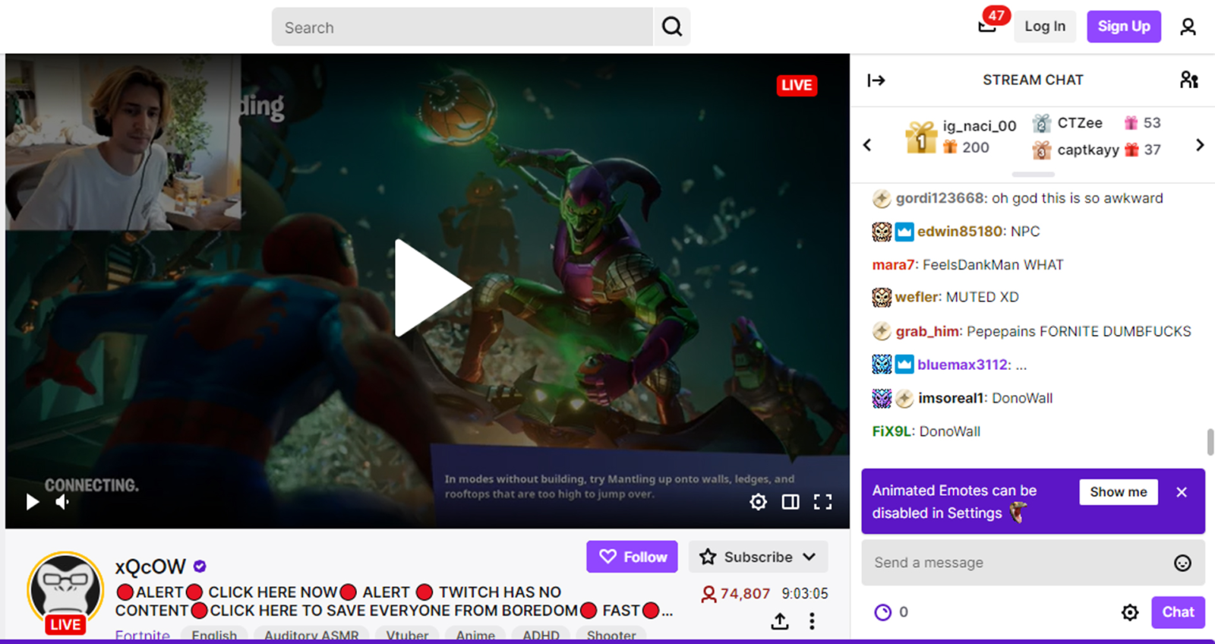The width and height of the screenshot is (1215, 644).
Task: Open chat settings gear icon
Action: point(1130,612)
